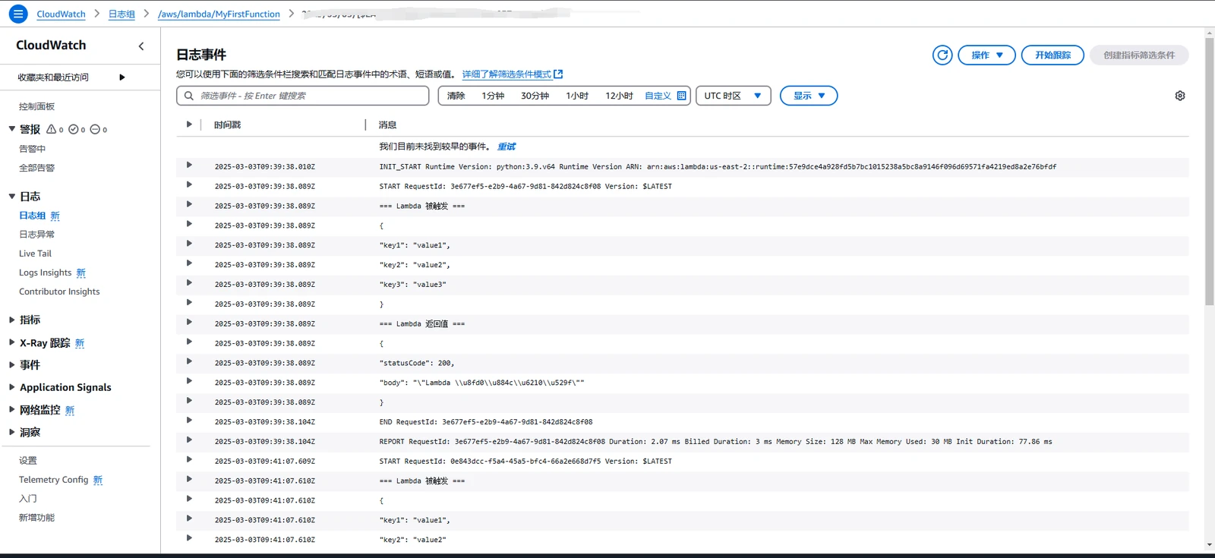The height and width of the screenshot is (558, 1215).
Task: Open 日志异常 in sidebar
Action: (36, 235)
